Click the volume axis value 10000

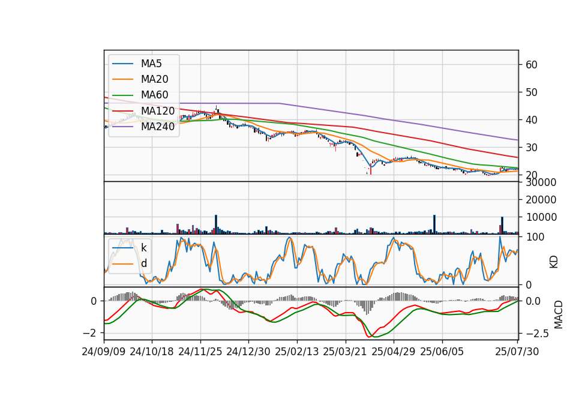coord(541,217)
